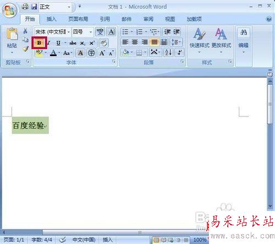
Task: Select the Format Painter brush icon
Action: pos(25,49)
